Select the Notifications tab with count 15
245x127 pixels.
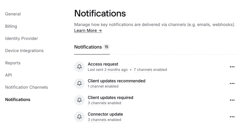pos(92,47)
